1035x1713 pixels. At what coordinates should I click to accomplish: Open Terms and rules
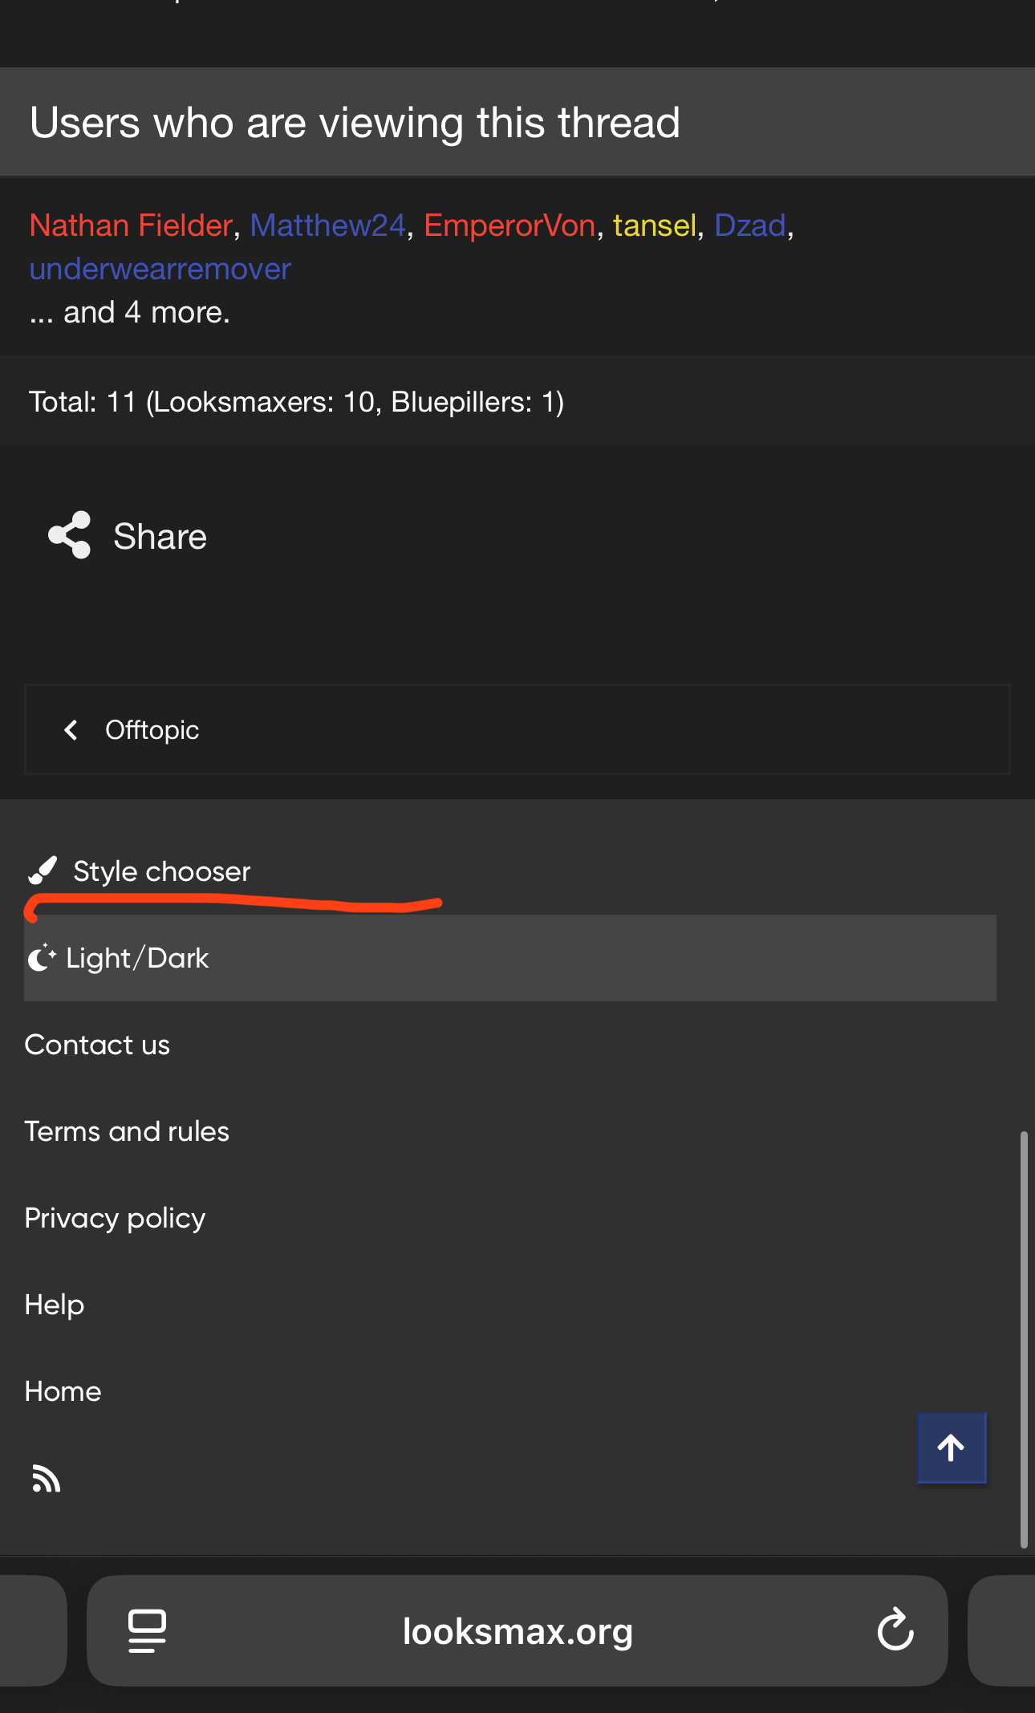(127, 1131)
